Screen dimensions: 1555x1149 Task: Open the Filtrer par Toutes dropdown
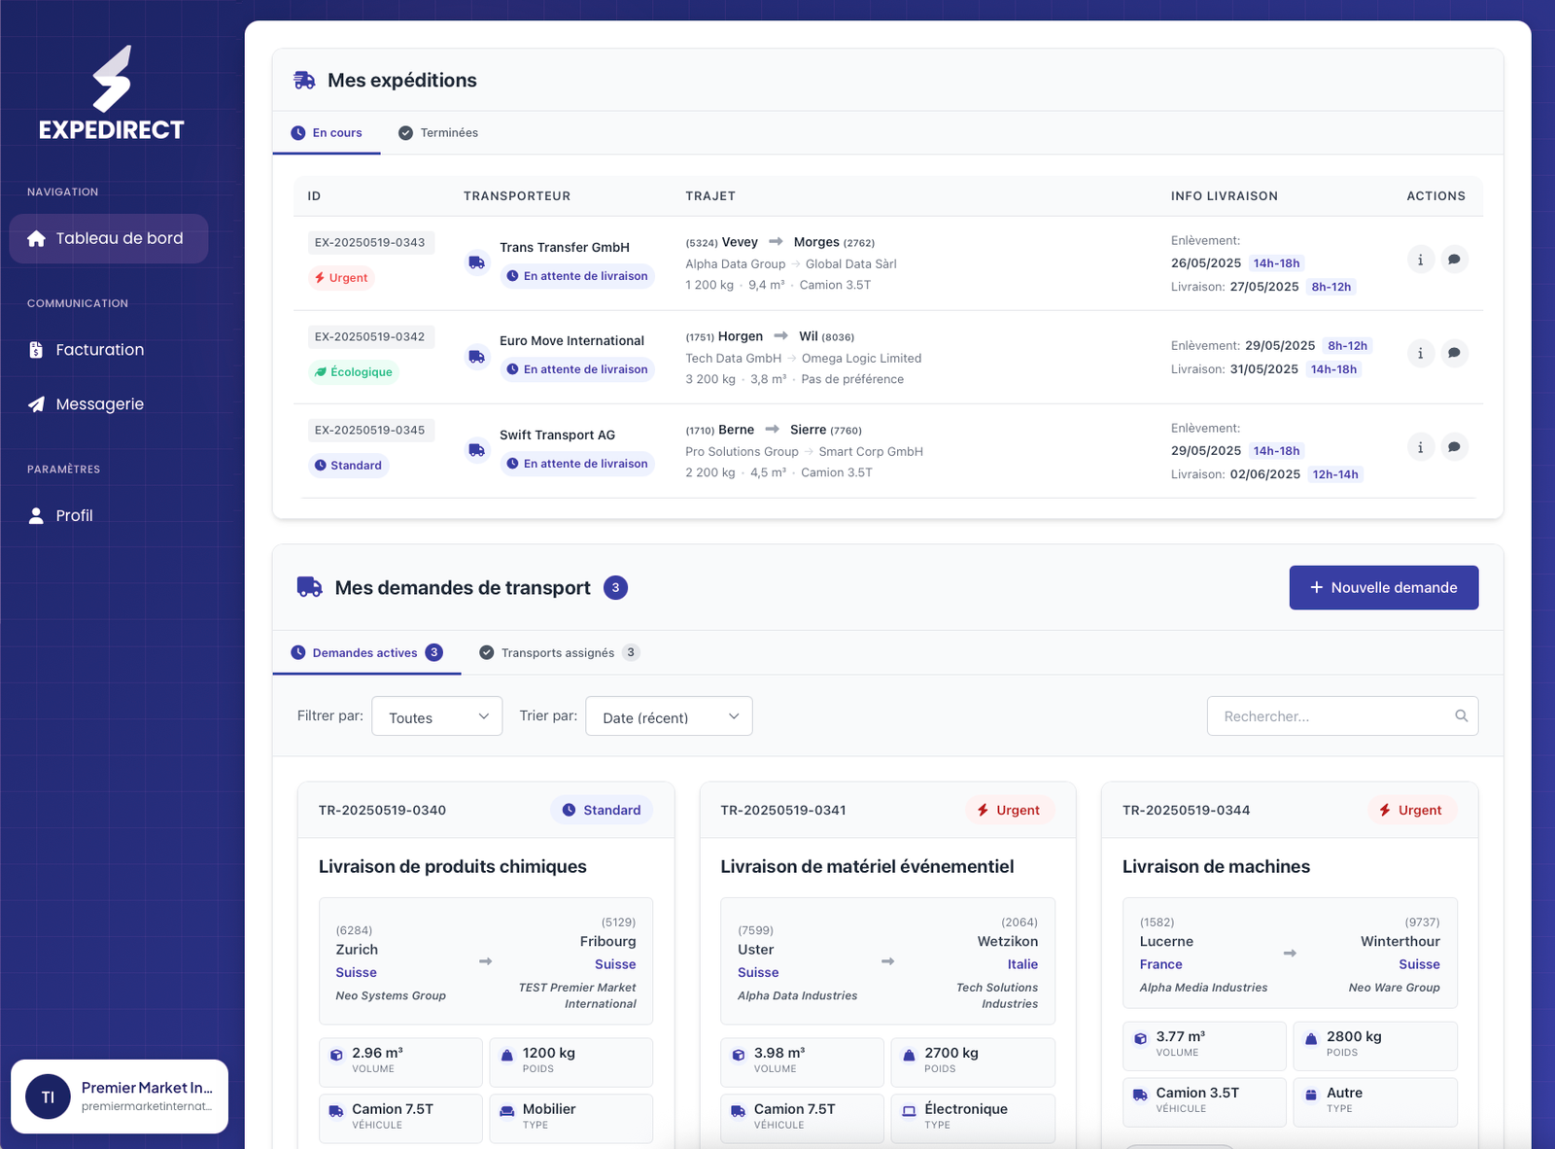point(437,716)
